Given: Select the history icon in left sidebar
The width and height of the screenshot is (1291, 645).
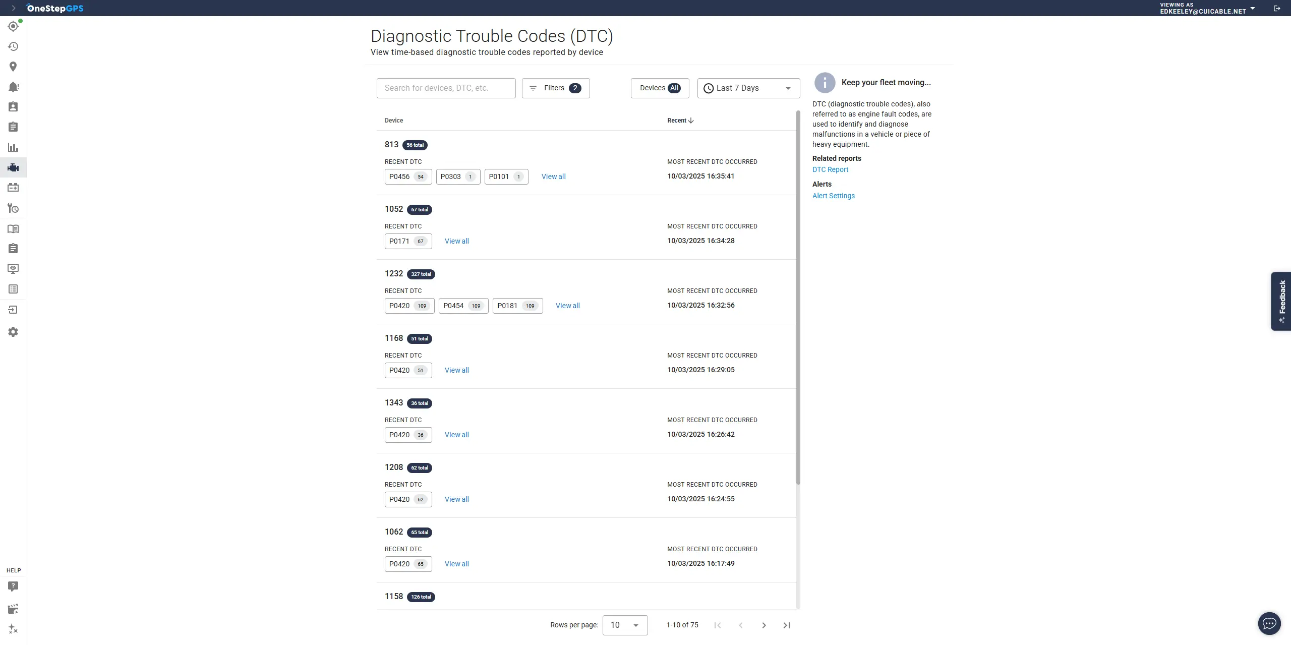Looking at the screenshot, I should pos(13,46).
